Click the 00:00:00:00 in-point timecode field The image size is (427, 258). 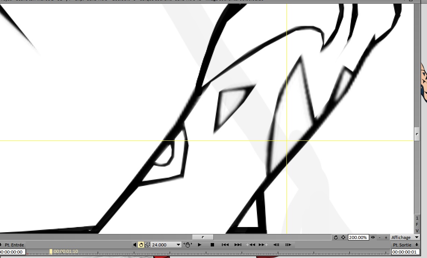tap(13, 252)
